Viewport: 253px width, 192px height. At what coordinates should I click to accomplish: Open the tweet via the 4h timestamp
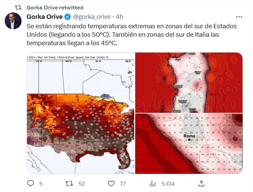(119, 17)
